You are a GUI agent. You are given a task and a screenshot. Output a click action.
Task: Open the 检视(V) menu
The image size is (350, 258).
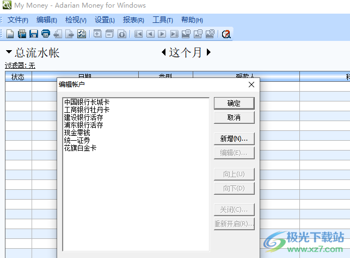(76, 20)
